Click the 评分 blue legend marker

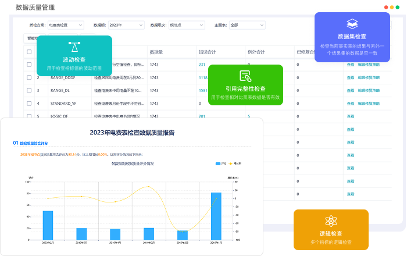[x=217, y=164]
